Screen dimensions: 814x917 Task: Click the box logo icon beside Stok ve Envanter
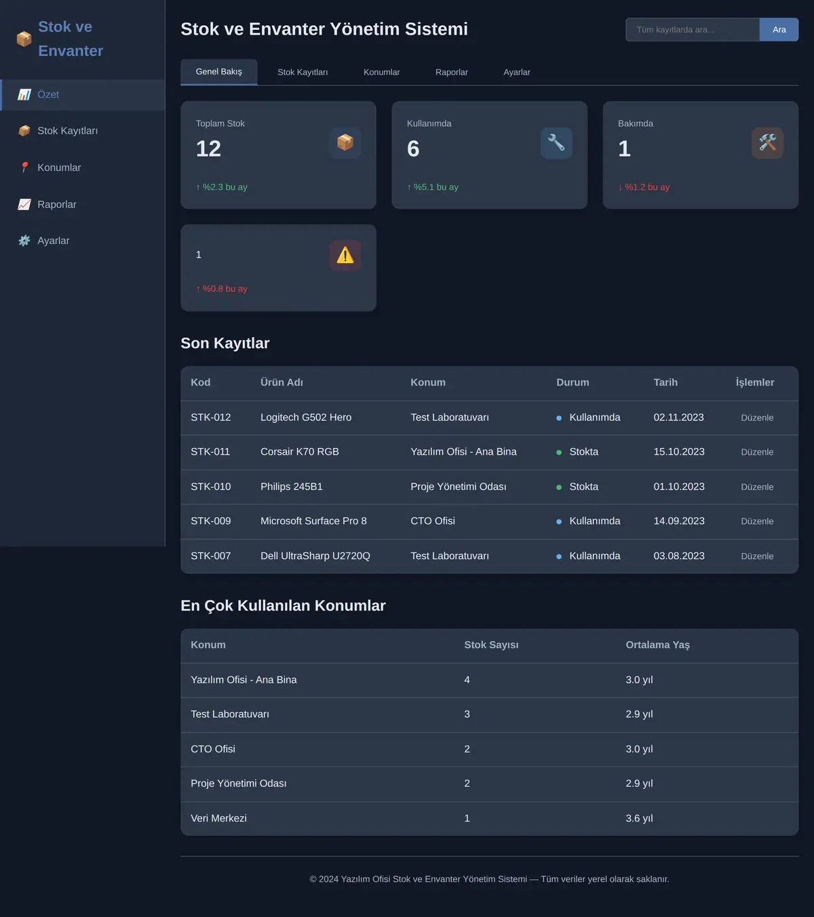tap(24, 39)
